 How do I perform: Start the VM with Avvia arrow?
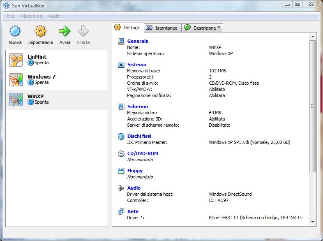pyautogui.click(x=65, y=31)
